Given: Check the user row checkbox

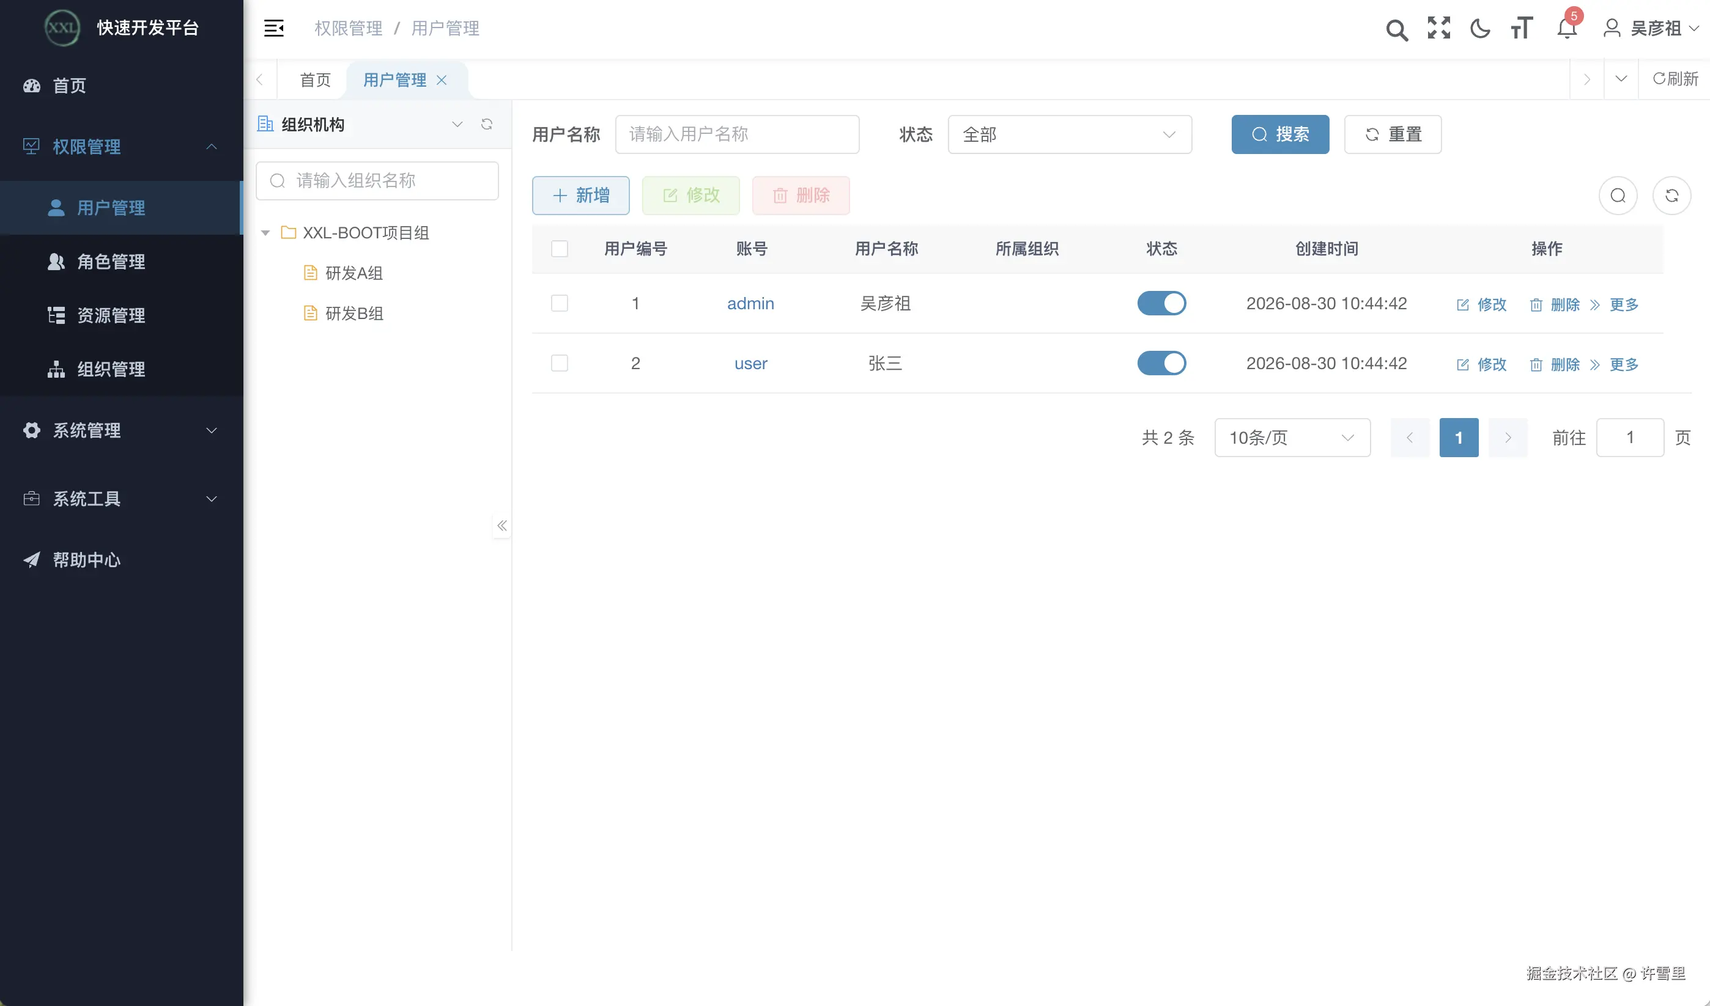Looking at the screenshot, I should [559, 364].
